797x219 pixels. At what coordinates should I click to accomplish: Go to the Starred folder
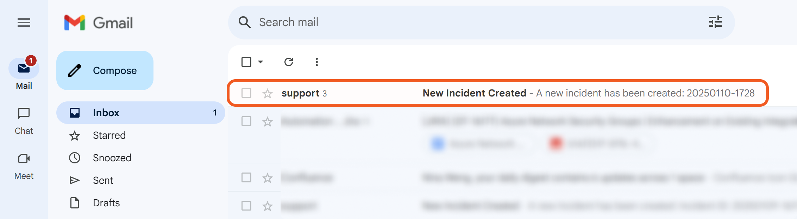click(x=109, y=135)
